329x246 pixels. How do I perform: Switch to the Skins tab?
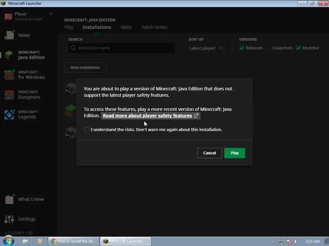pyautogui.click(x=126, y=27)
